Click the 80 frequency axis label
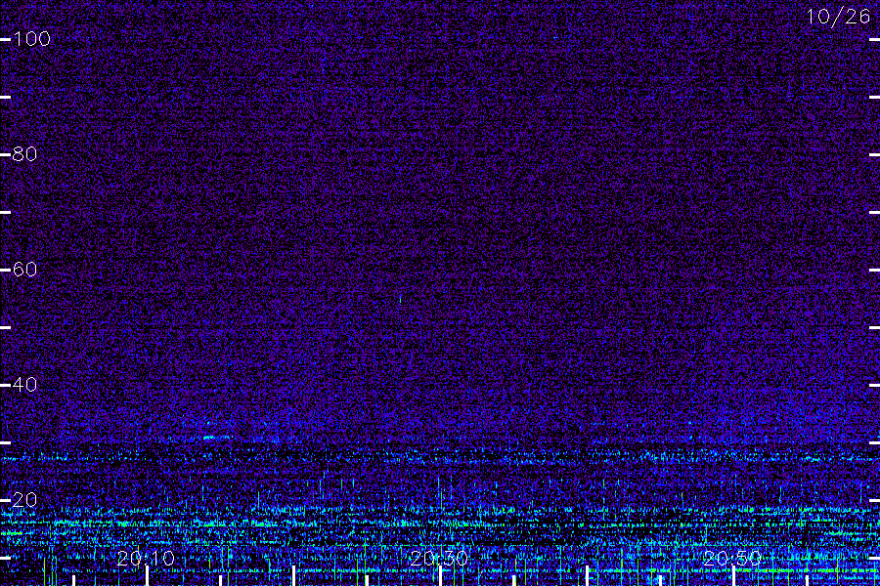 point(24,153)
